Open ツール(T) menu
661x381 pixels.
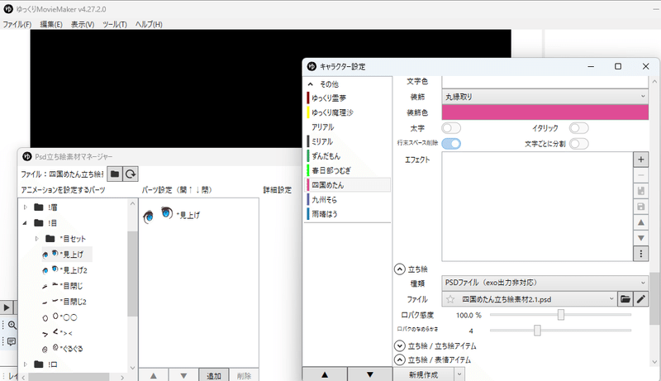tap(115, 24)
